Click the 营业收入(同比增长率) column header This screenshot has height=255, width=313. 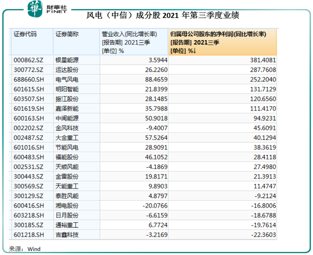(134, 42)
